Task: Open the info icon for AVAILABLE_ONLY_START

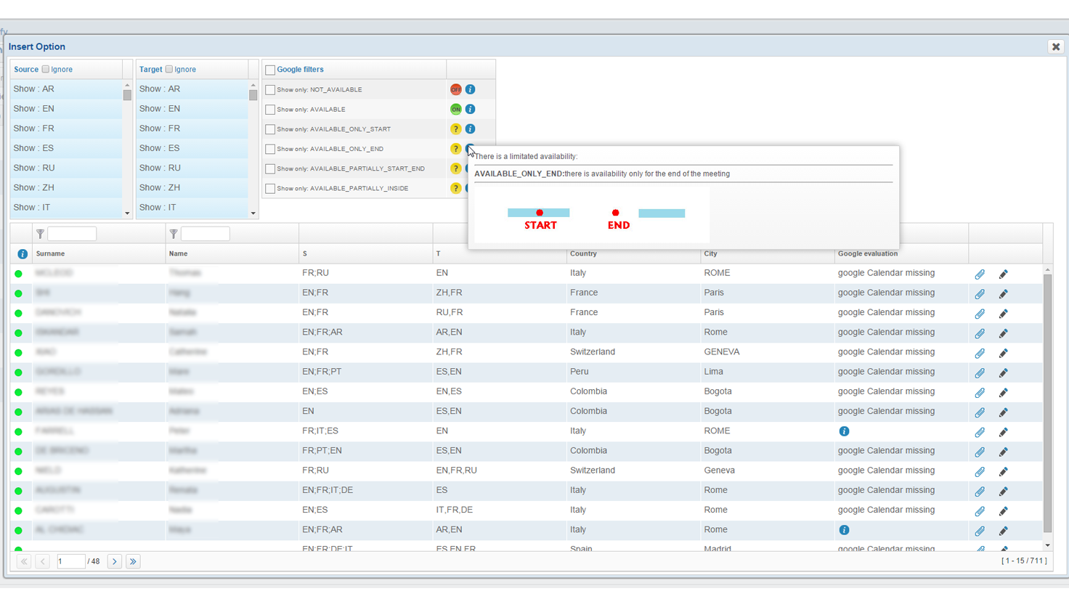Action: point(471,129)
